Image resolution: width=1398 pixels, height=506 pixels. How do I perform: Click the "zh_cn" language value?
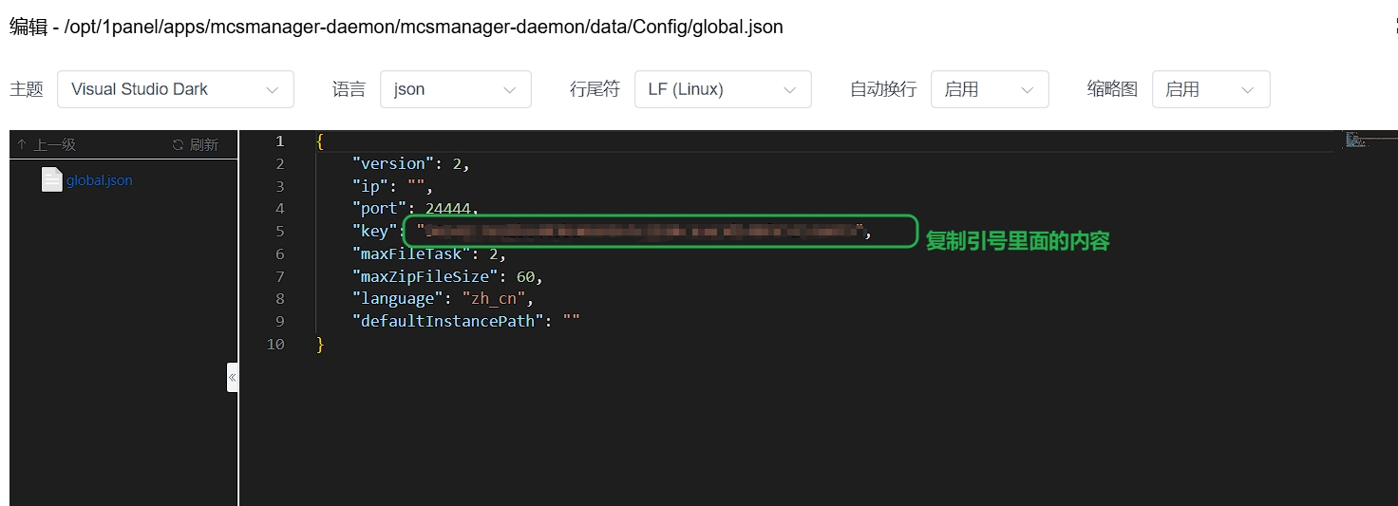pos(497,299)
